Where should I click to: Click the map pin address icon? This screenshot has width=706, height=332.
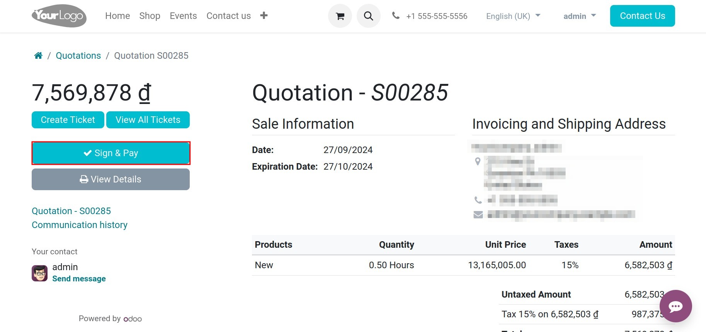[x=478, y=161]
